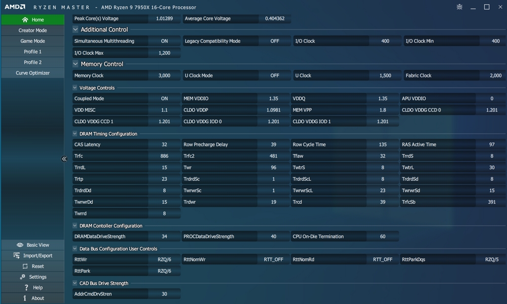Image resolution: width=507 pixels, height=304 pixels.
Task: Toggle U Clock Mode OFF value
Action: point(274,75)
